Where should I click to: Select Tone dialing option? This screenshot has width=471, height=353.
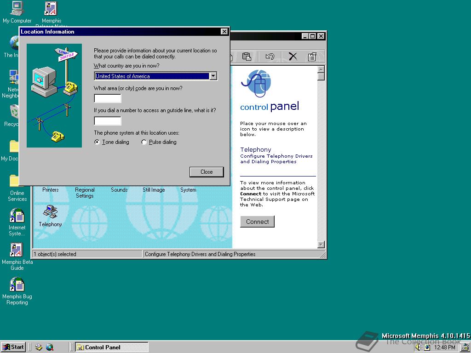click(112, 142)
